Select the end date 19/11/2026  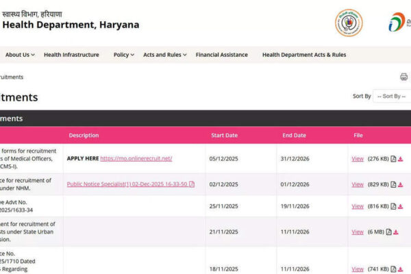point(295,206)
